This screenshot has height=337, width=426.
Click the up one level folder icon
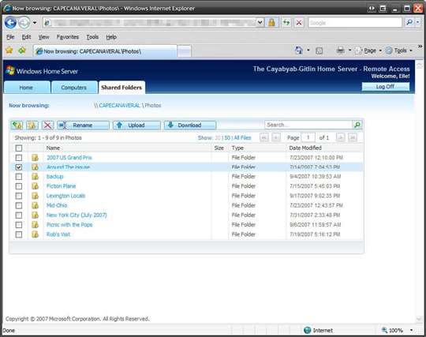coord(17,125)
